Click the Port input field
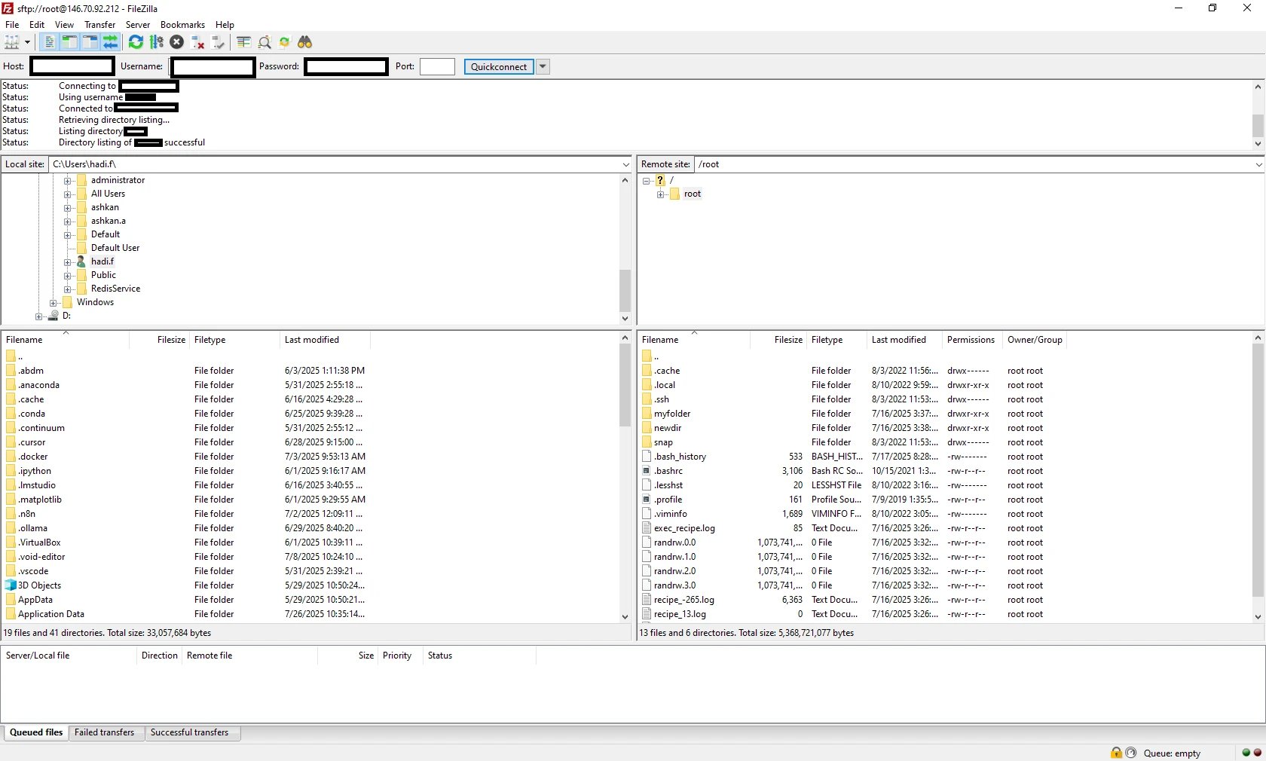 click(x=437, y=66)
